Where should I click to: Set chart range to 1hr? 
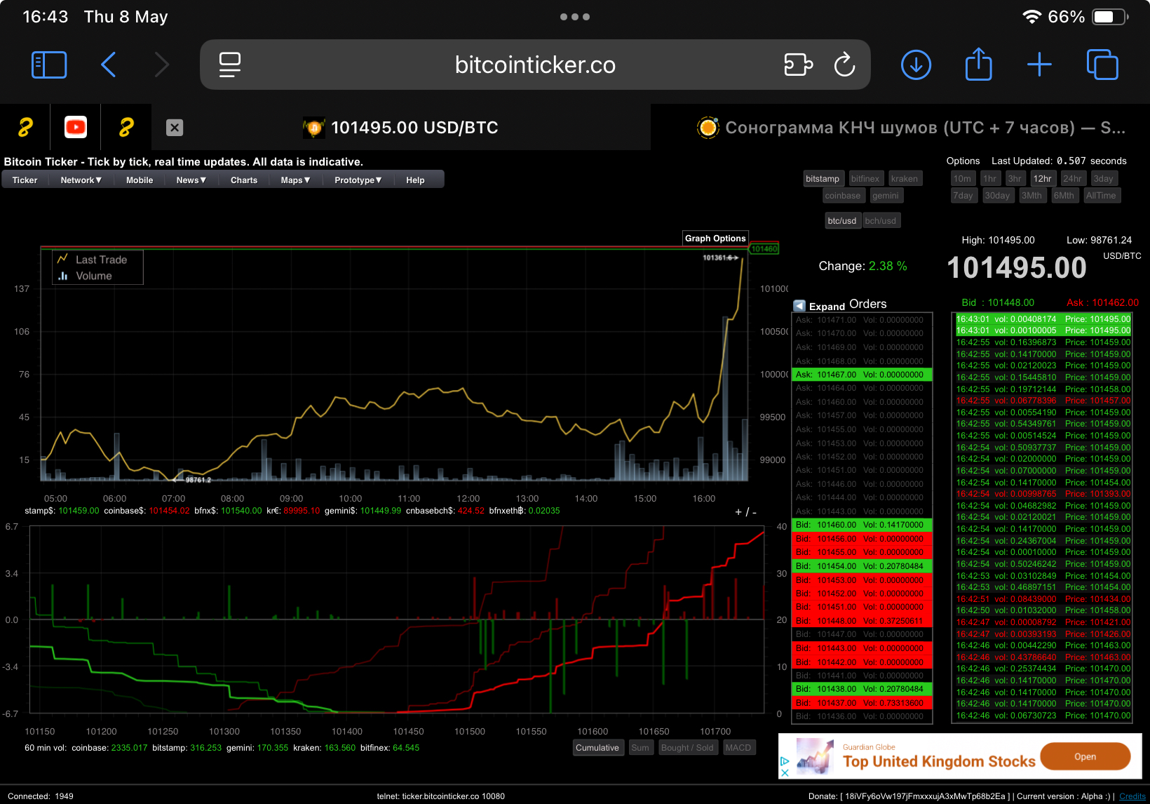(990, 179)
